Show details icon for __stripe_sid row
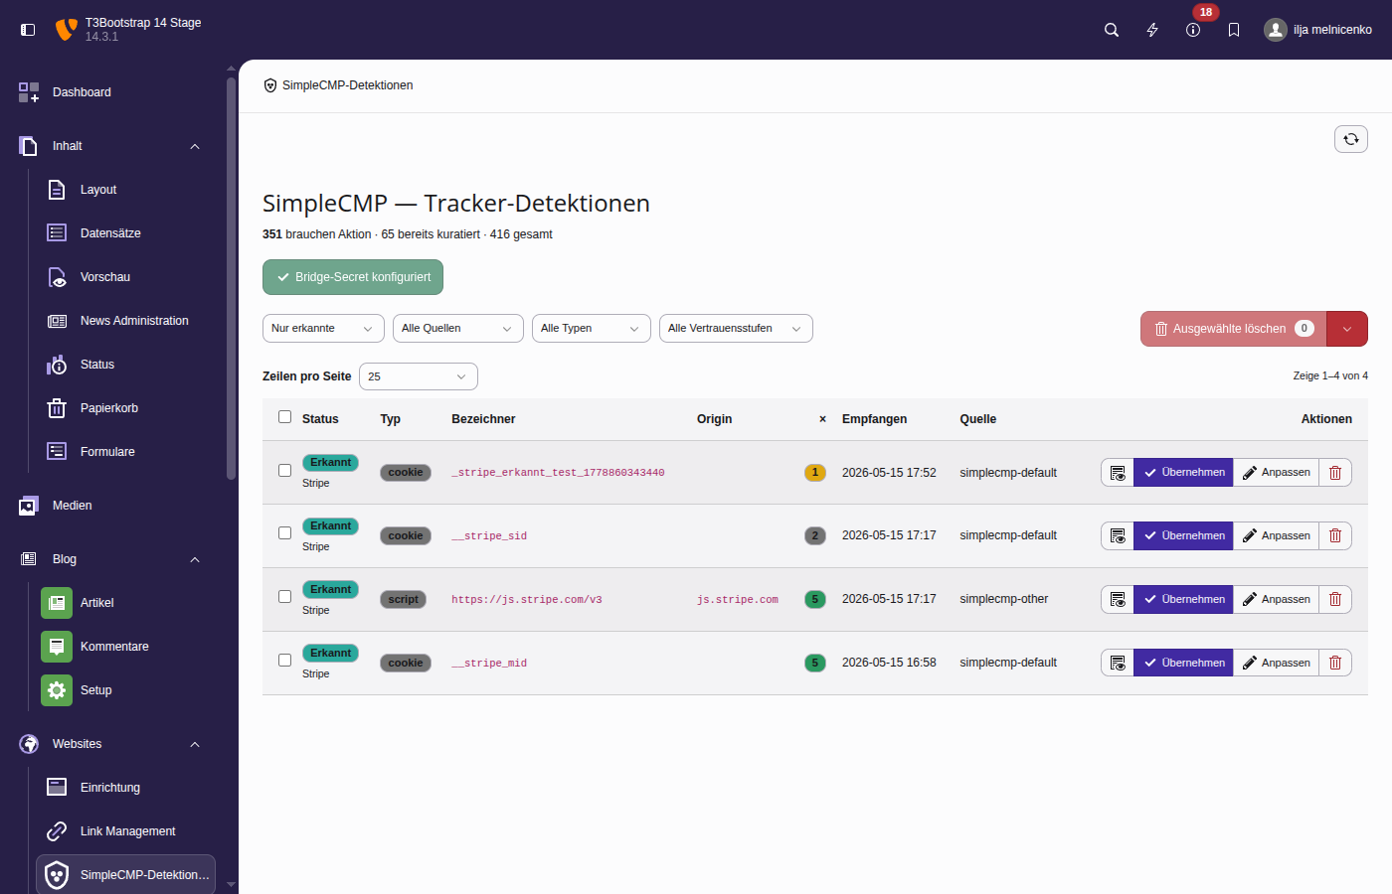 pos(1118,536)
